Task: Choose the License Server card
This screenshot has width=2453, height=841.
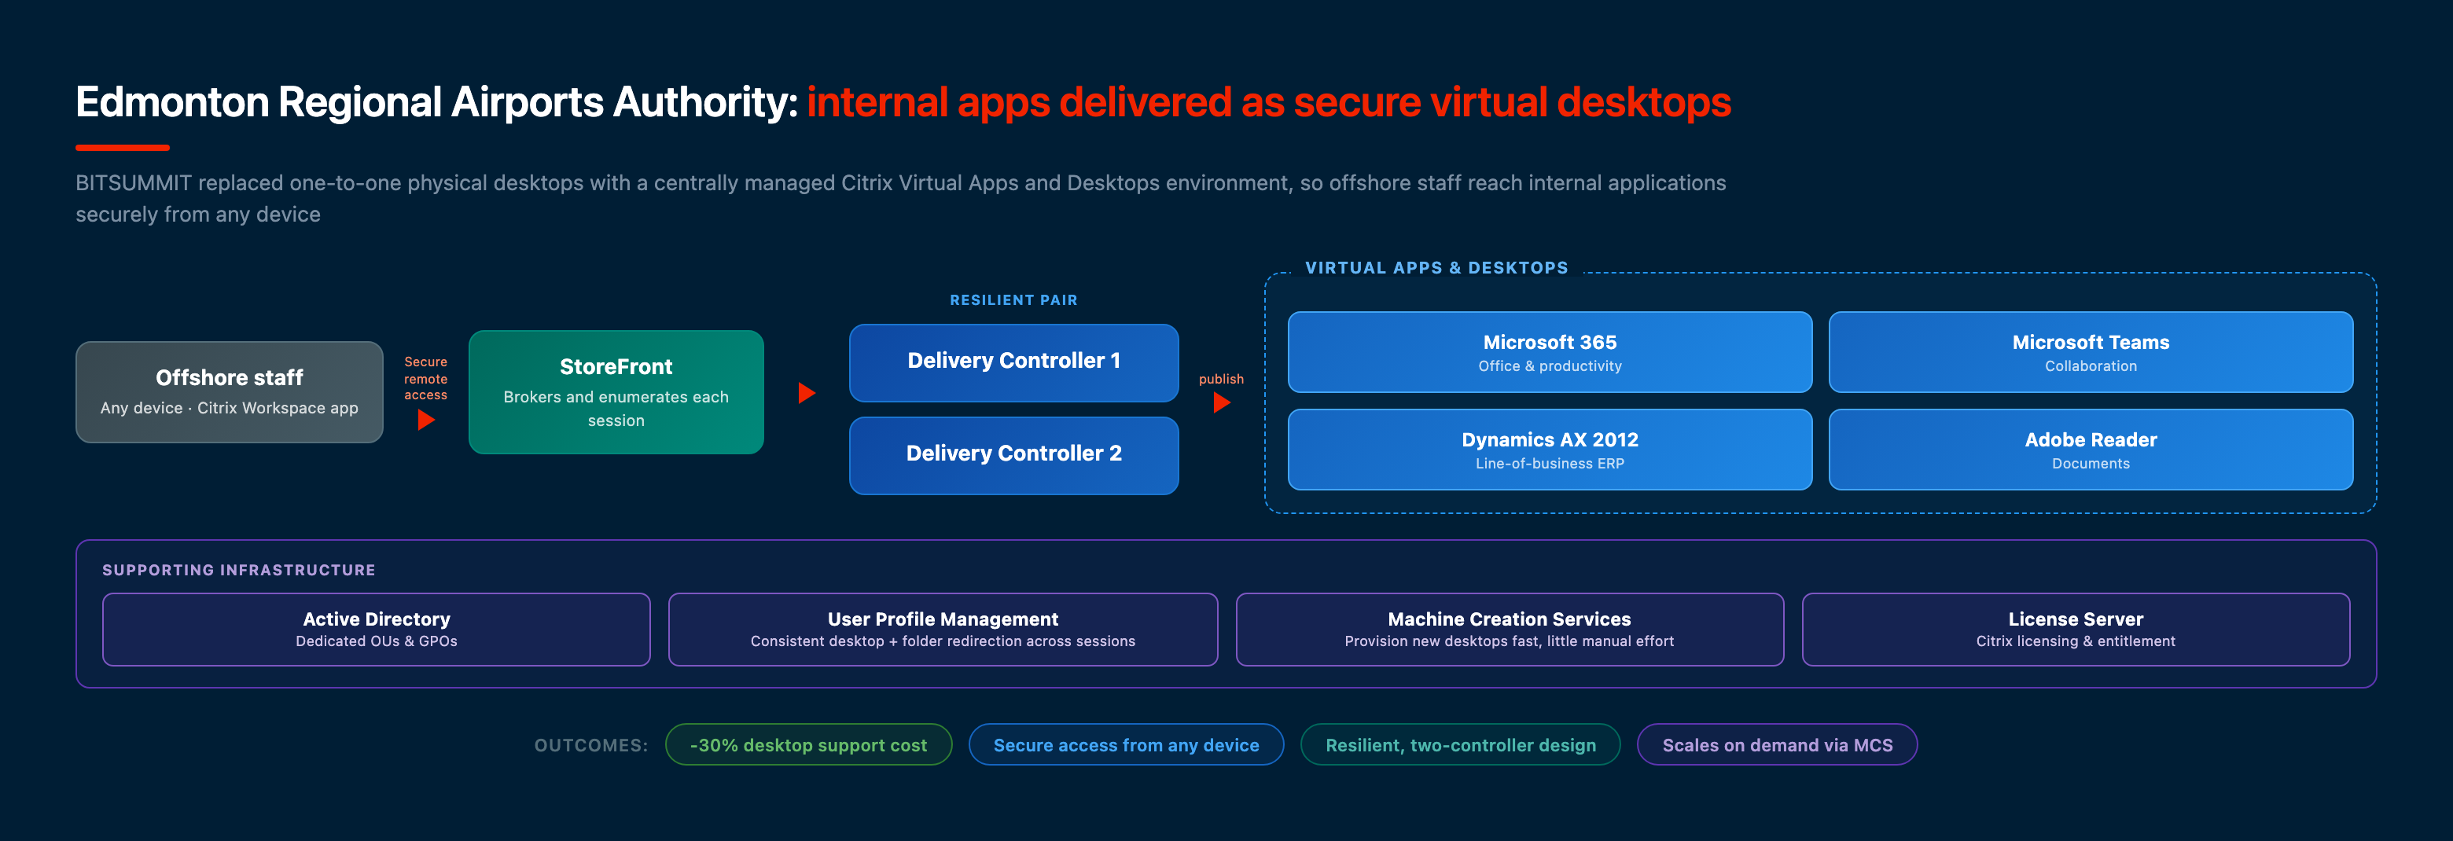Action: pyautogui.click(x=2076, y=630)
